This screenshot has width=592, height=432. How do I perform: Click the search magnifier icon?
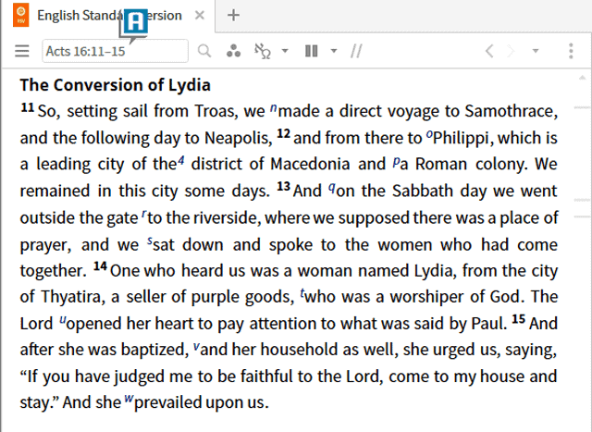pyautogui.click(x=204, y=51)
